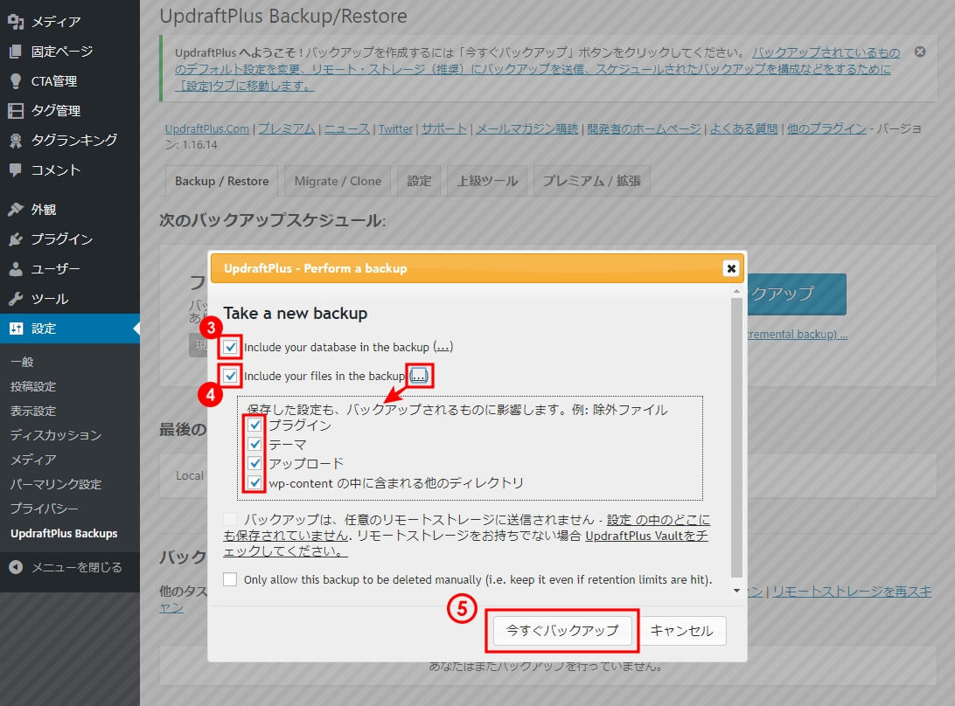The image size is (955, 706).
Task: Open ディスカッション submenu item
Action: click(x=55, y=435)
